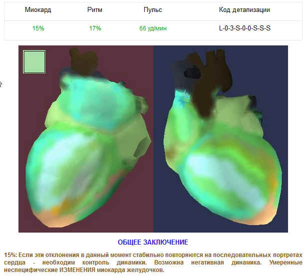The image size is (307, 279).
Task: Click the dark brown aorta in left heart
Action: (x=80, y=61)
